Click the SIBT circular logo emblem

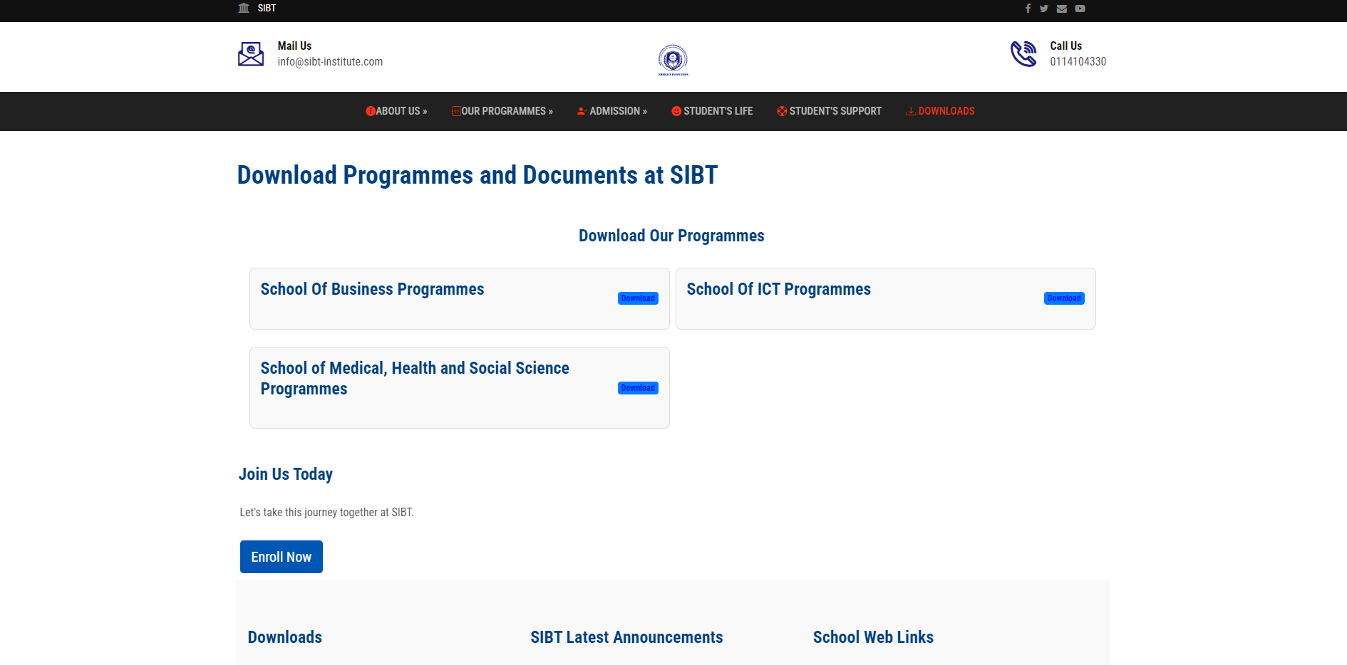coord(673,59)
